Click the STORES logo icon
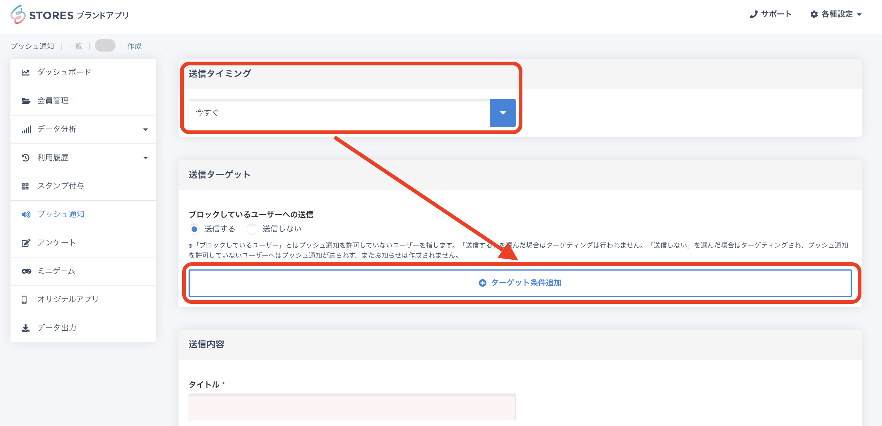882x426 pixels. coord(18,15)
